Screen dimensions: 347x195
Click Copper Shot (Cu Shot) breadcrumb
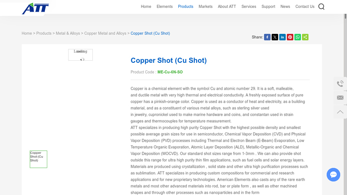click(150, 33)
